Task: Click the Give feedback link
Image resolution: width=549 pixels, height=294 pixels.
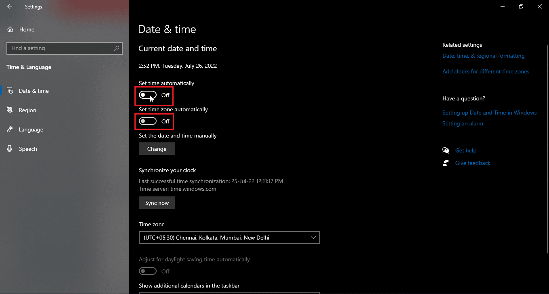Action: click(473, 163)
